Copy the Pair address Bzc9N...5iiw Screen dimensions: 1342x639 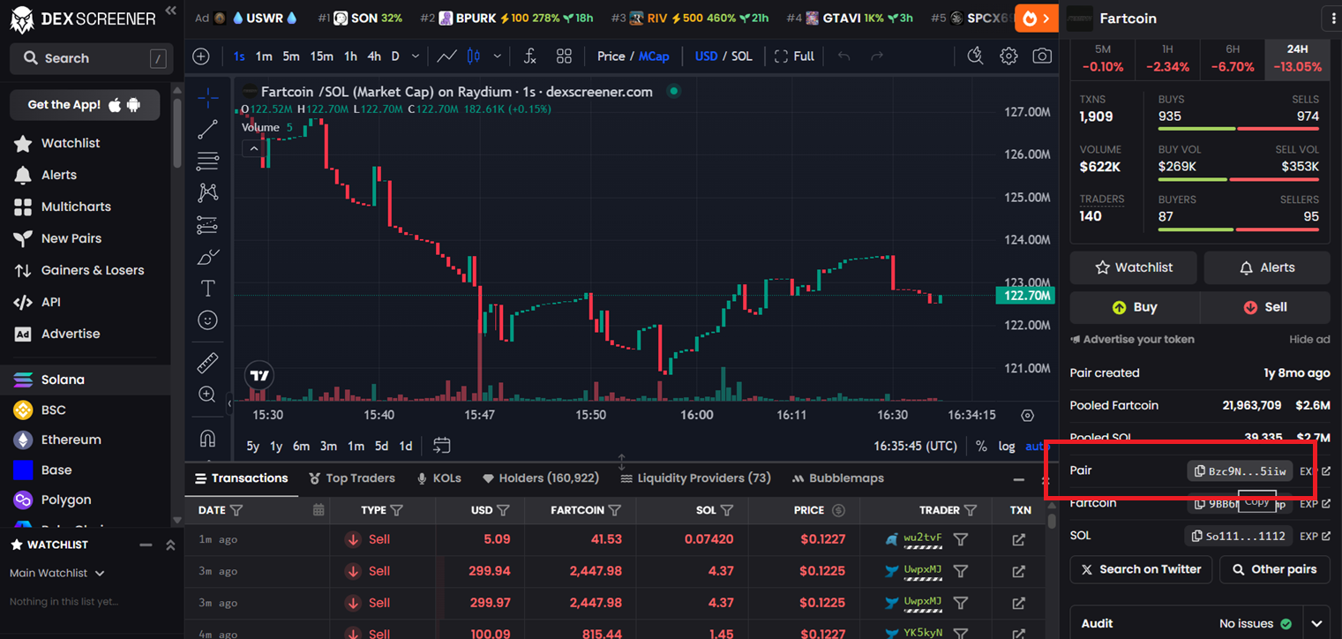coord(1240,471)
